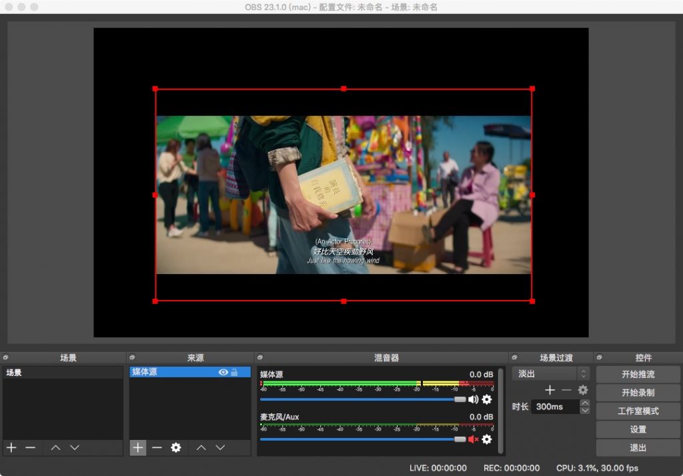Select the 场景 item in the scenes list
The height and width of the screenshot is (476, 683).
tap(63, 373)
